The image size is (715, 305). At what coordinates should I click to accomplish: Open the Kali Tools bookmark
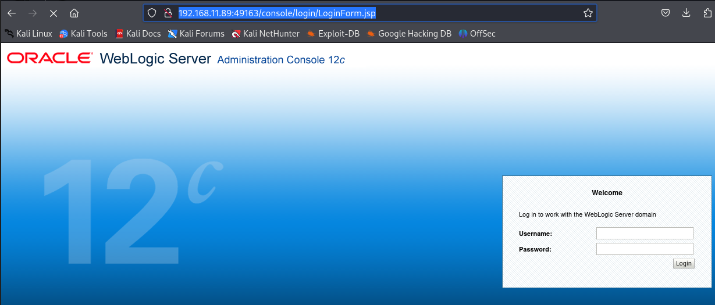point(84,34)
